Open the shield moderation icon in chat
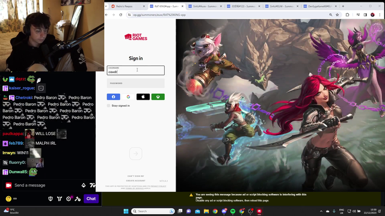Viewport: 385px width, 216px height. pos(51,199)
